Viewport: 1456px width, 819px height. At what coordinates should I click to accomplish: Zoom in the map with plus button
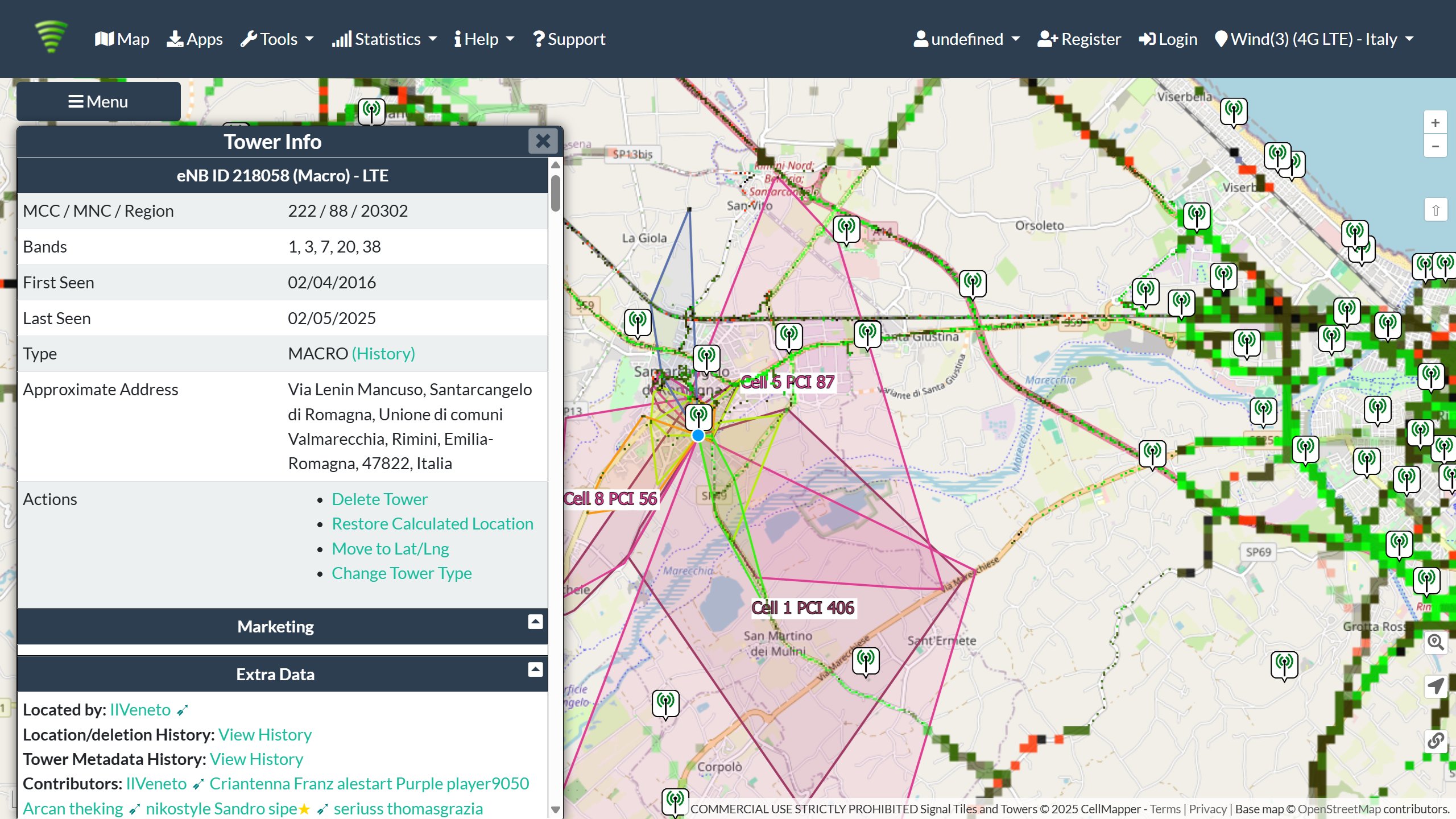pos(1435,123)
